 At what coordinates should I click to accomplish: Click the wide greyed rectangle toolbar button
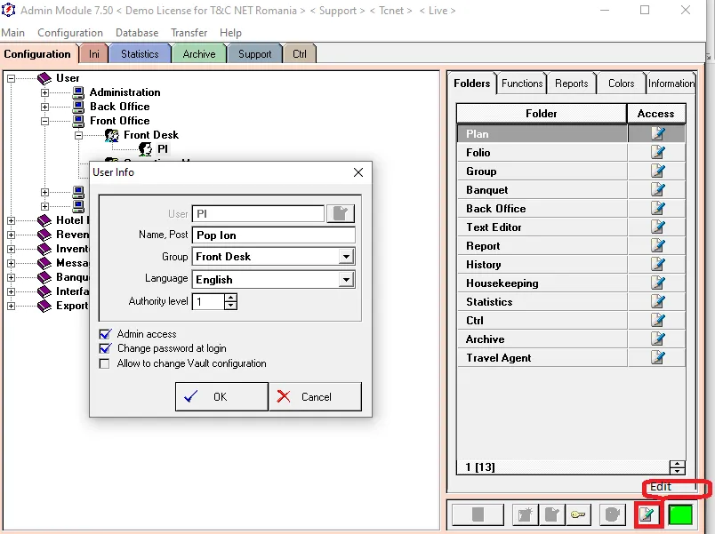pyautogui.click(x=478, y=514)
